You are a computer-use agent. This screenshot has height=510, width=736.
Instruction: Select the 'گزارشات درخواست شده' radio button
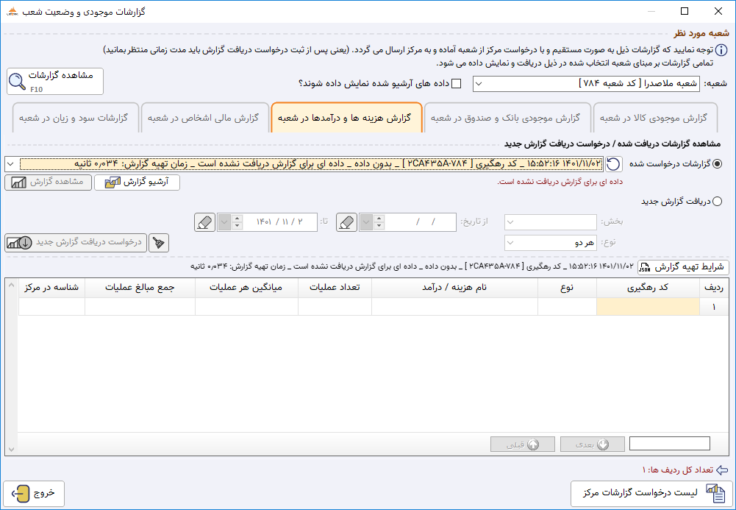(x=718, y=164)
